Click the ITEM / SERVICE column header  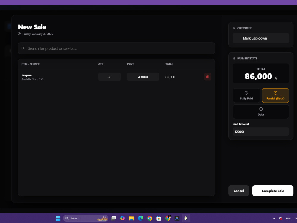click(x=31, y=64)
